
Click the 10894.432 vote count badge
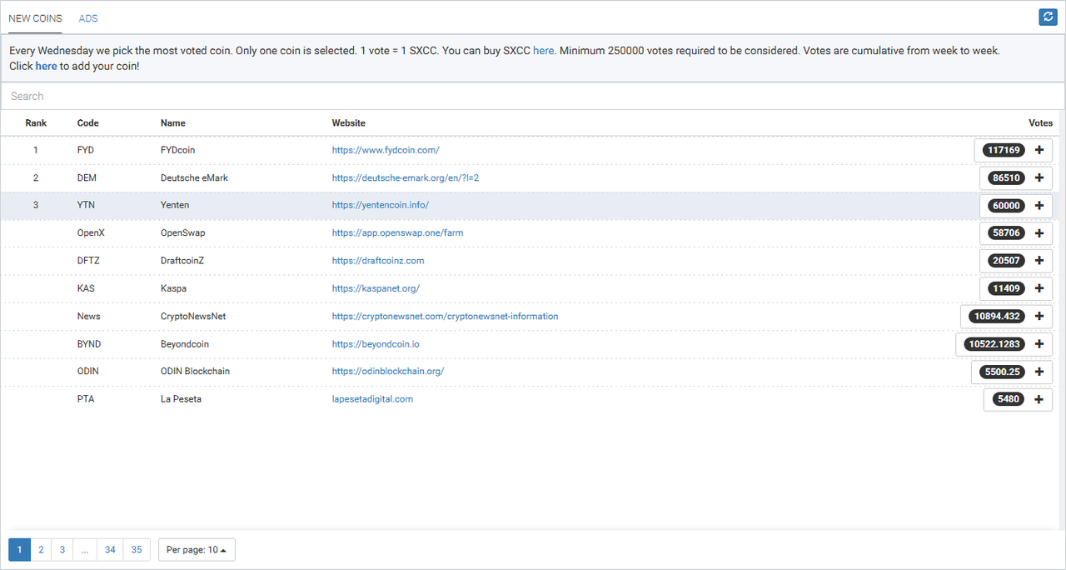[x=998, y=317]
